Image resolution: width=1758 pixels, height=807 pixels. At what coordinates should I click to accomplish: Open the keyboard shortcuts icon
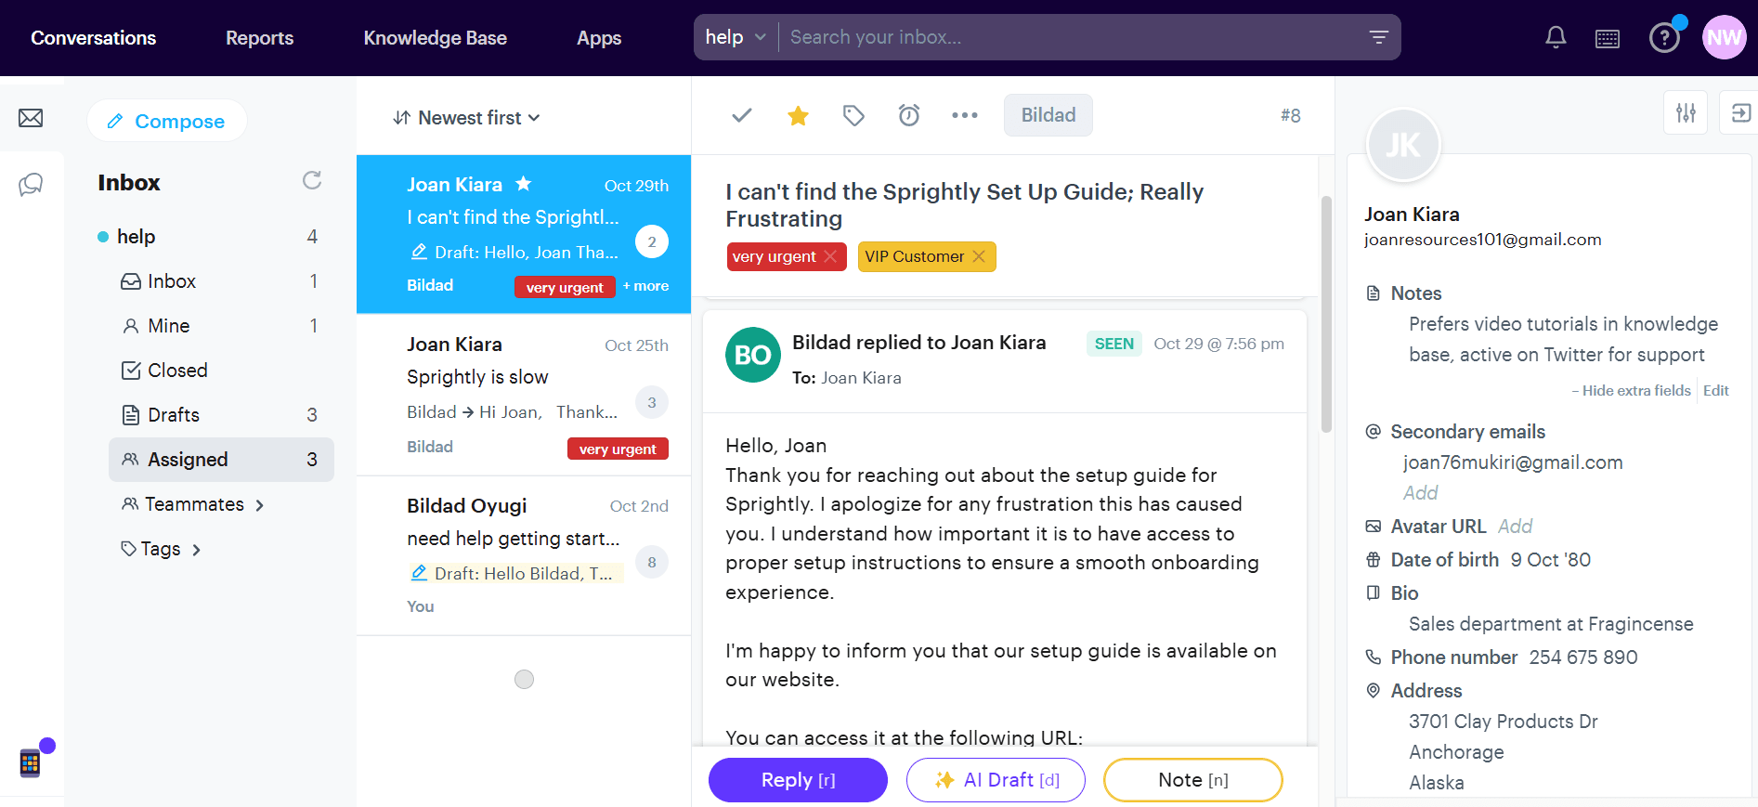1608,38
